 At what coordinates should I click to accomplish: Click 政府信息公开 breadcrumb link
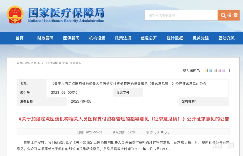[33, 63]
